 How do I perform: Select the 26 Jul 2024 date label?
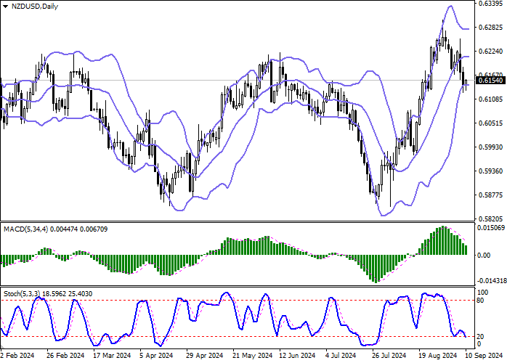[x=389, y=356]
